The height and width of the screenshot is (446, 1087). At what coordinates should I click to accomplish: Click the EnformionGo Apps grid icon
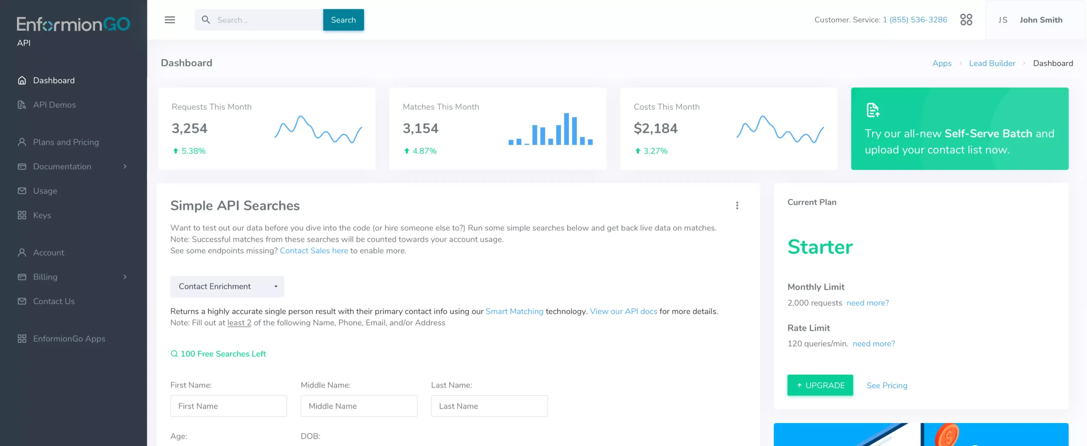22,339
